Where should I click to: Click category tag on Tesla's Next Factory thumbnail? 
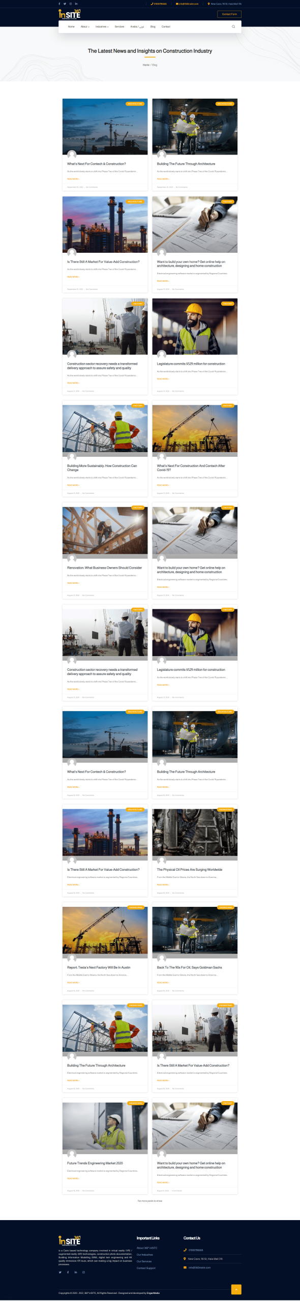pyautogui.click(x=135, y=907)
